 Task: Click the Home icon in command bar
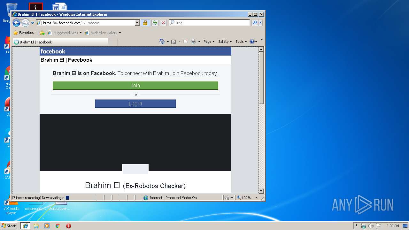pyautogui.click(x=162, y=42)
